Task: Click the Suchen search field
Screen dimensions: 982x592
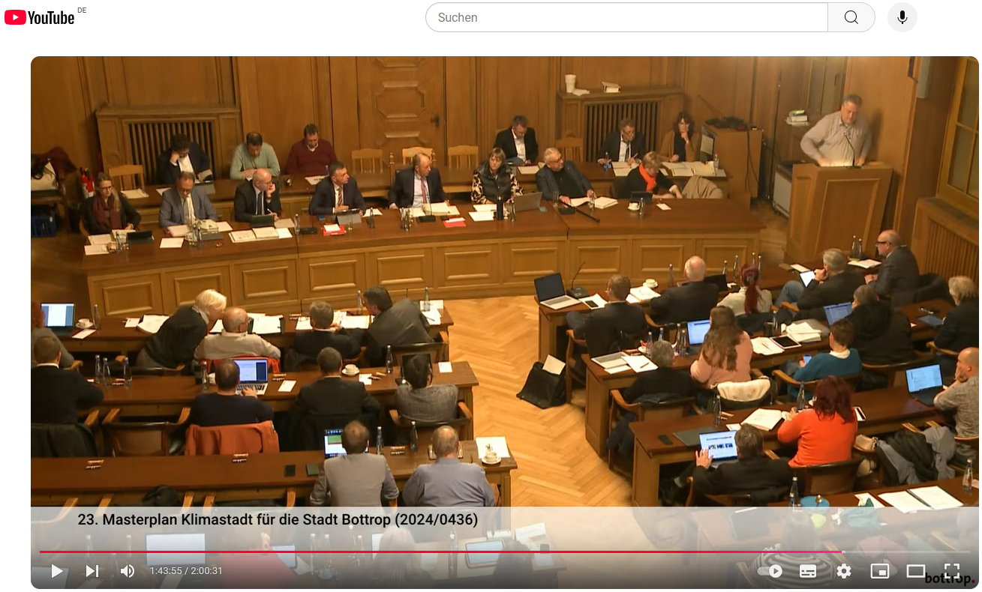Action: 626,17
